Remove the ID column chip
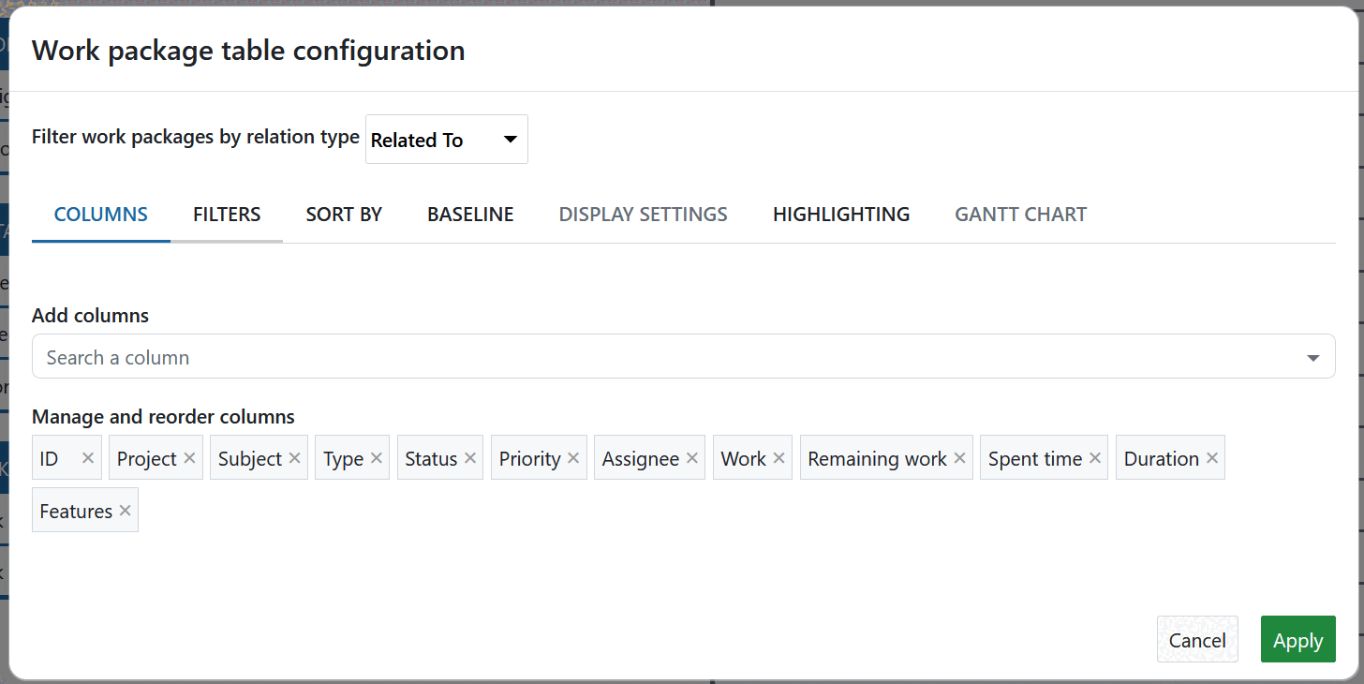 87,457
